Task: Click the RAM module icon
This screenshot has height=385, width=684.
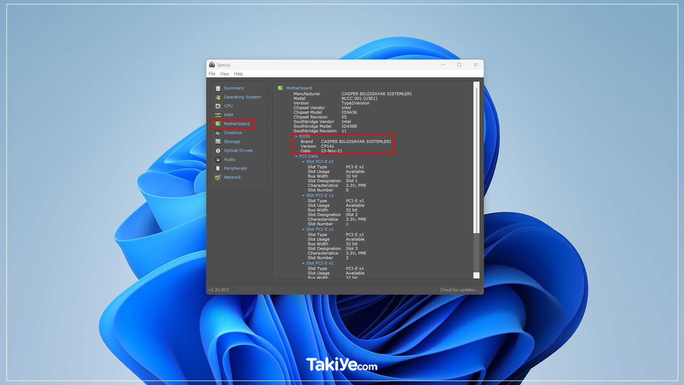Action: (x=218, y=115)
